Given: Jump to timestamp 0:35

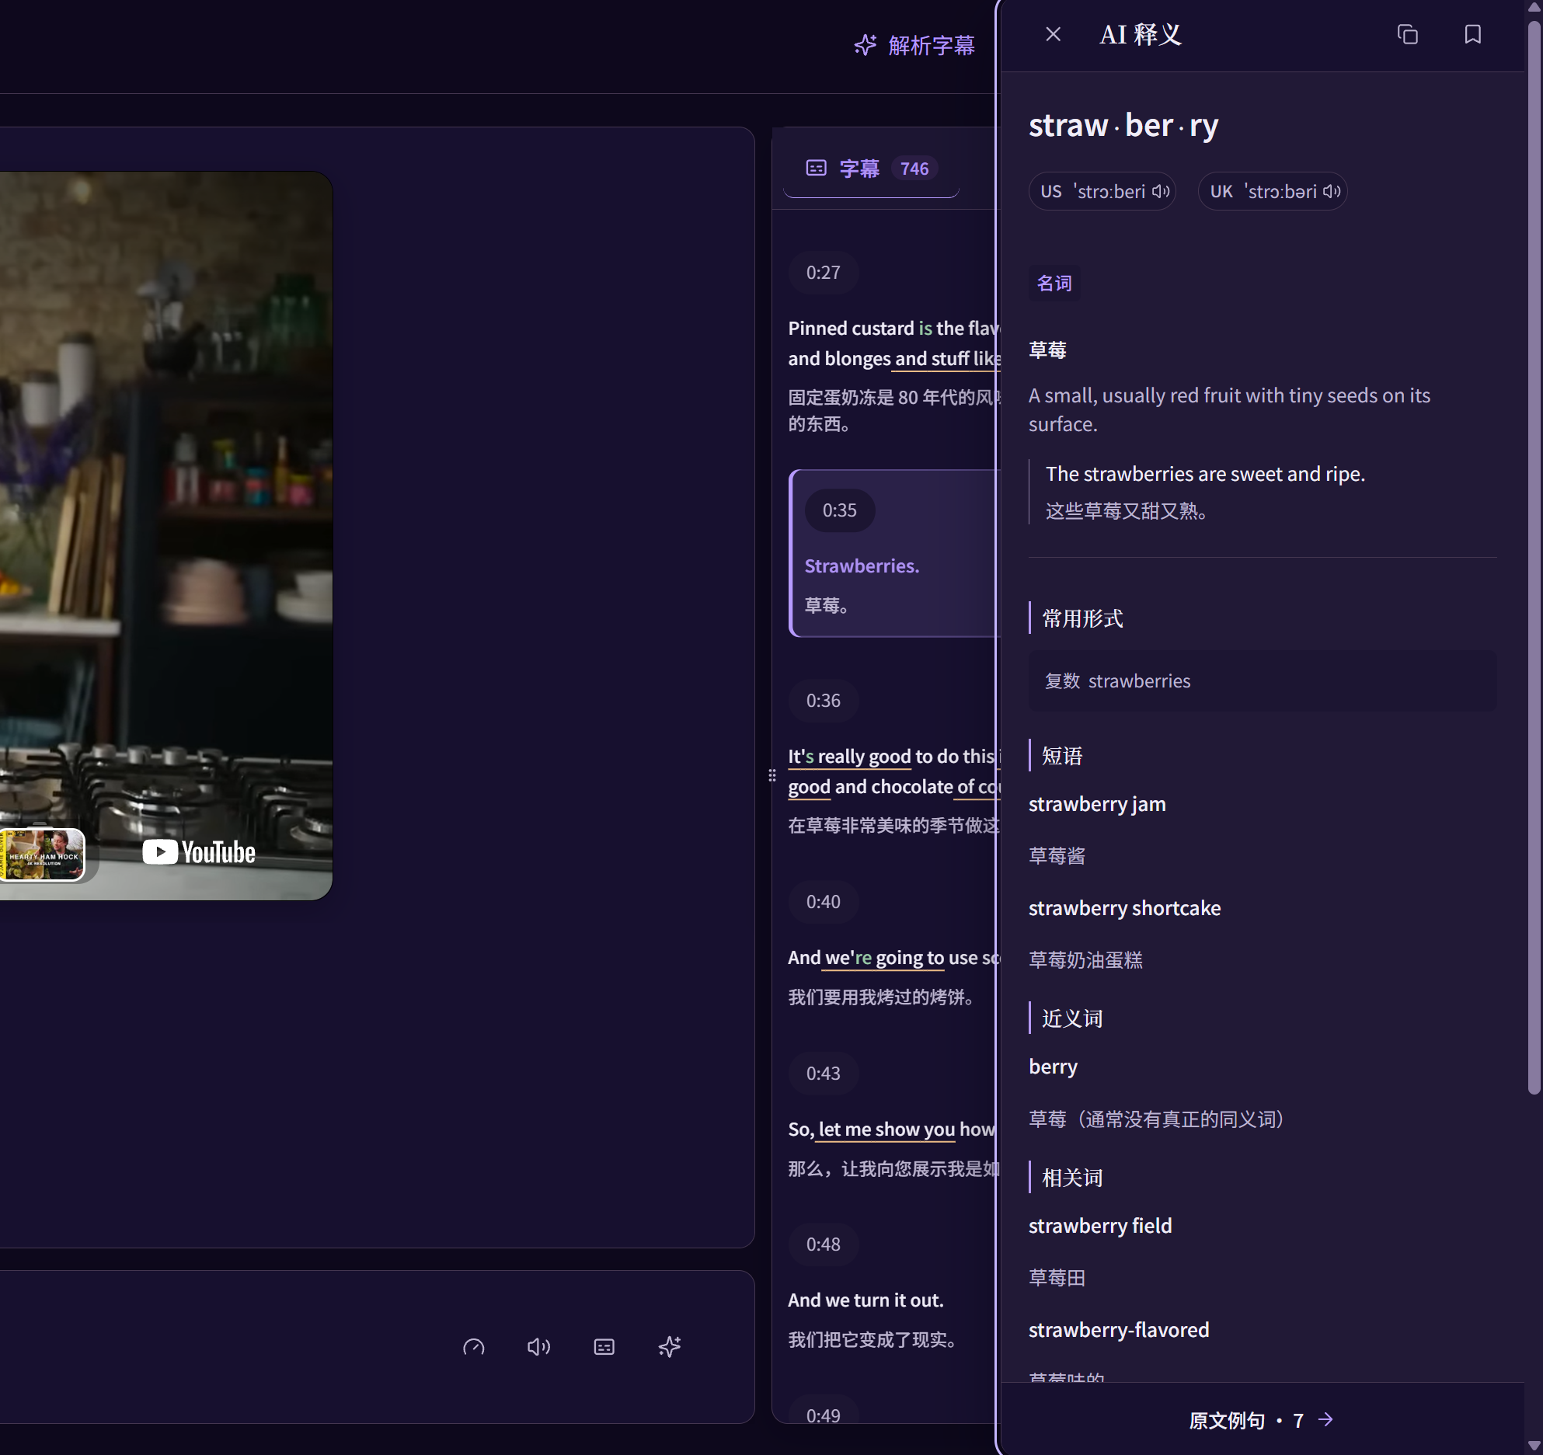Looking at the screenshot, I should coord(840,510).
